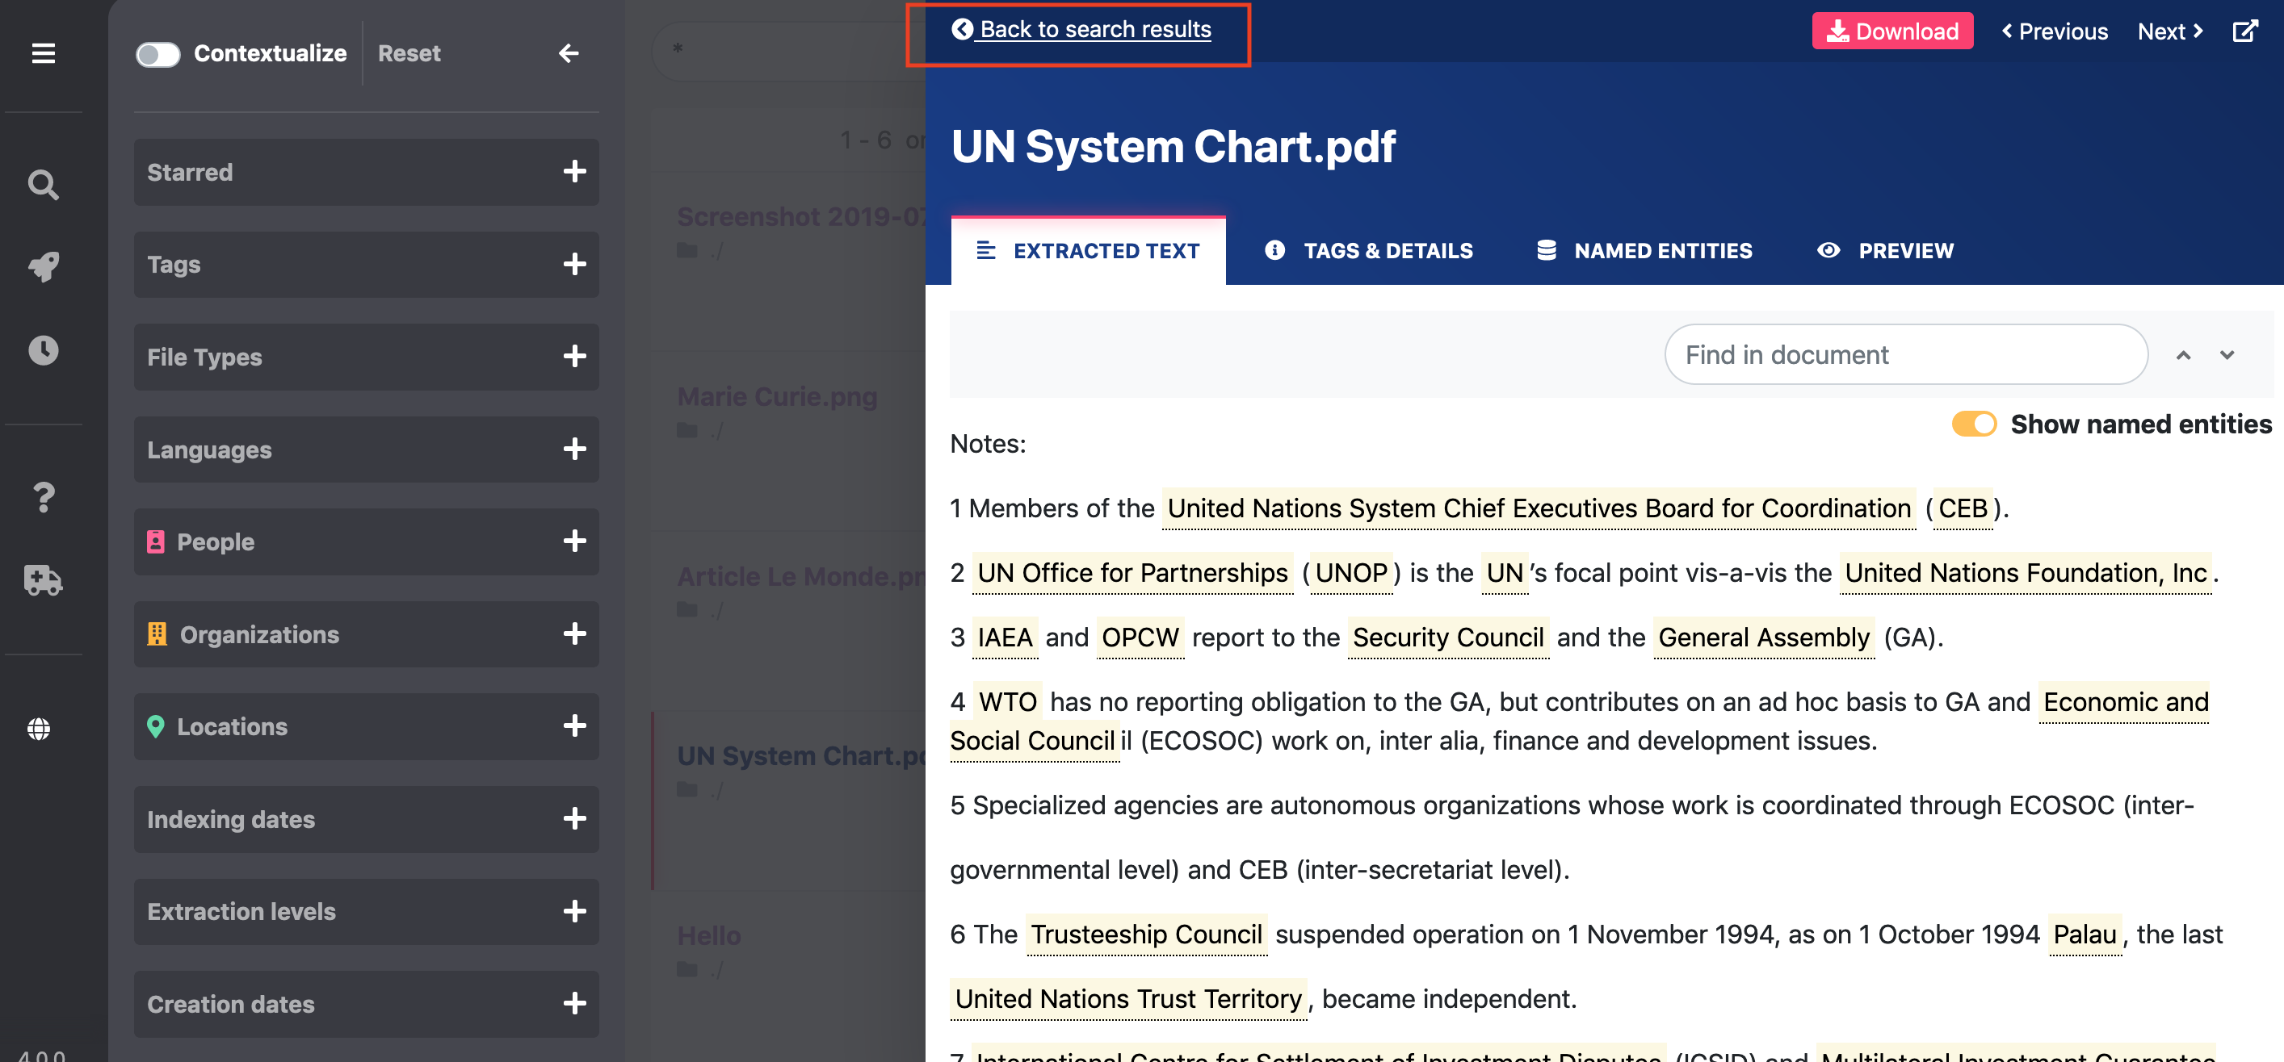The image size is (2284, 1062).
Task: Click the OPCW named entity
Action: click(x=1140, y=637)
